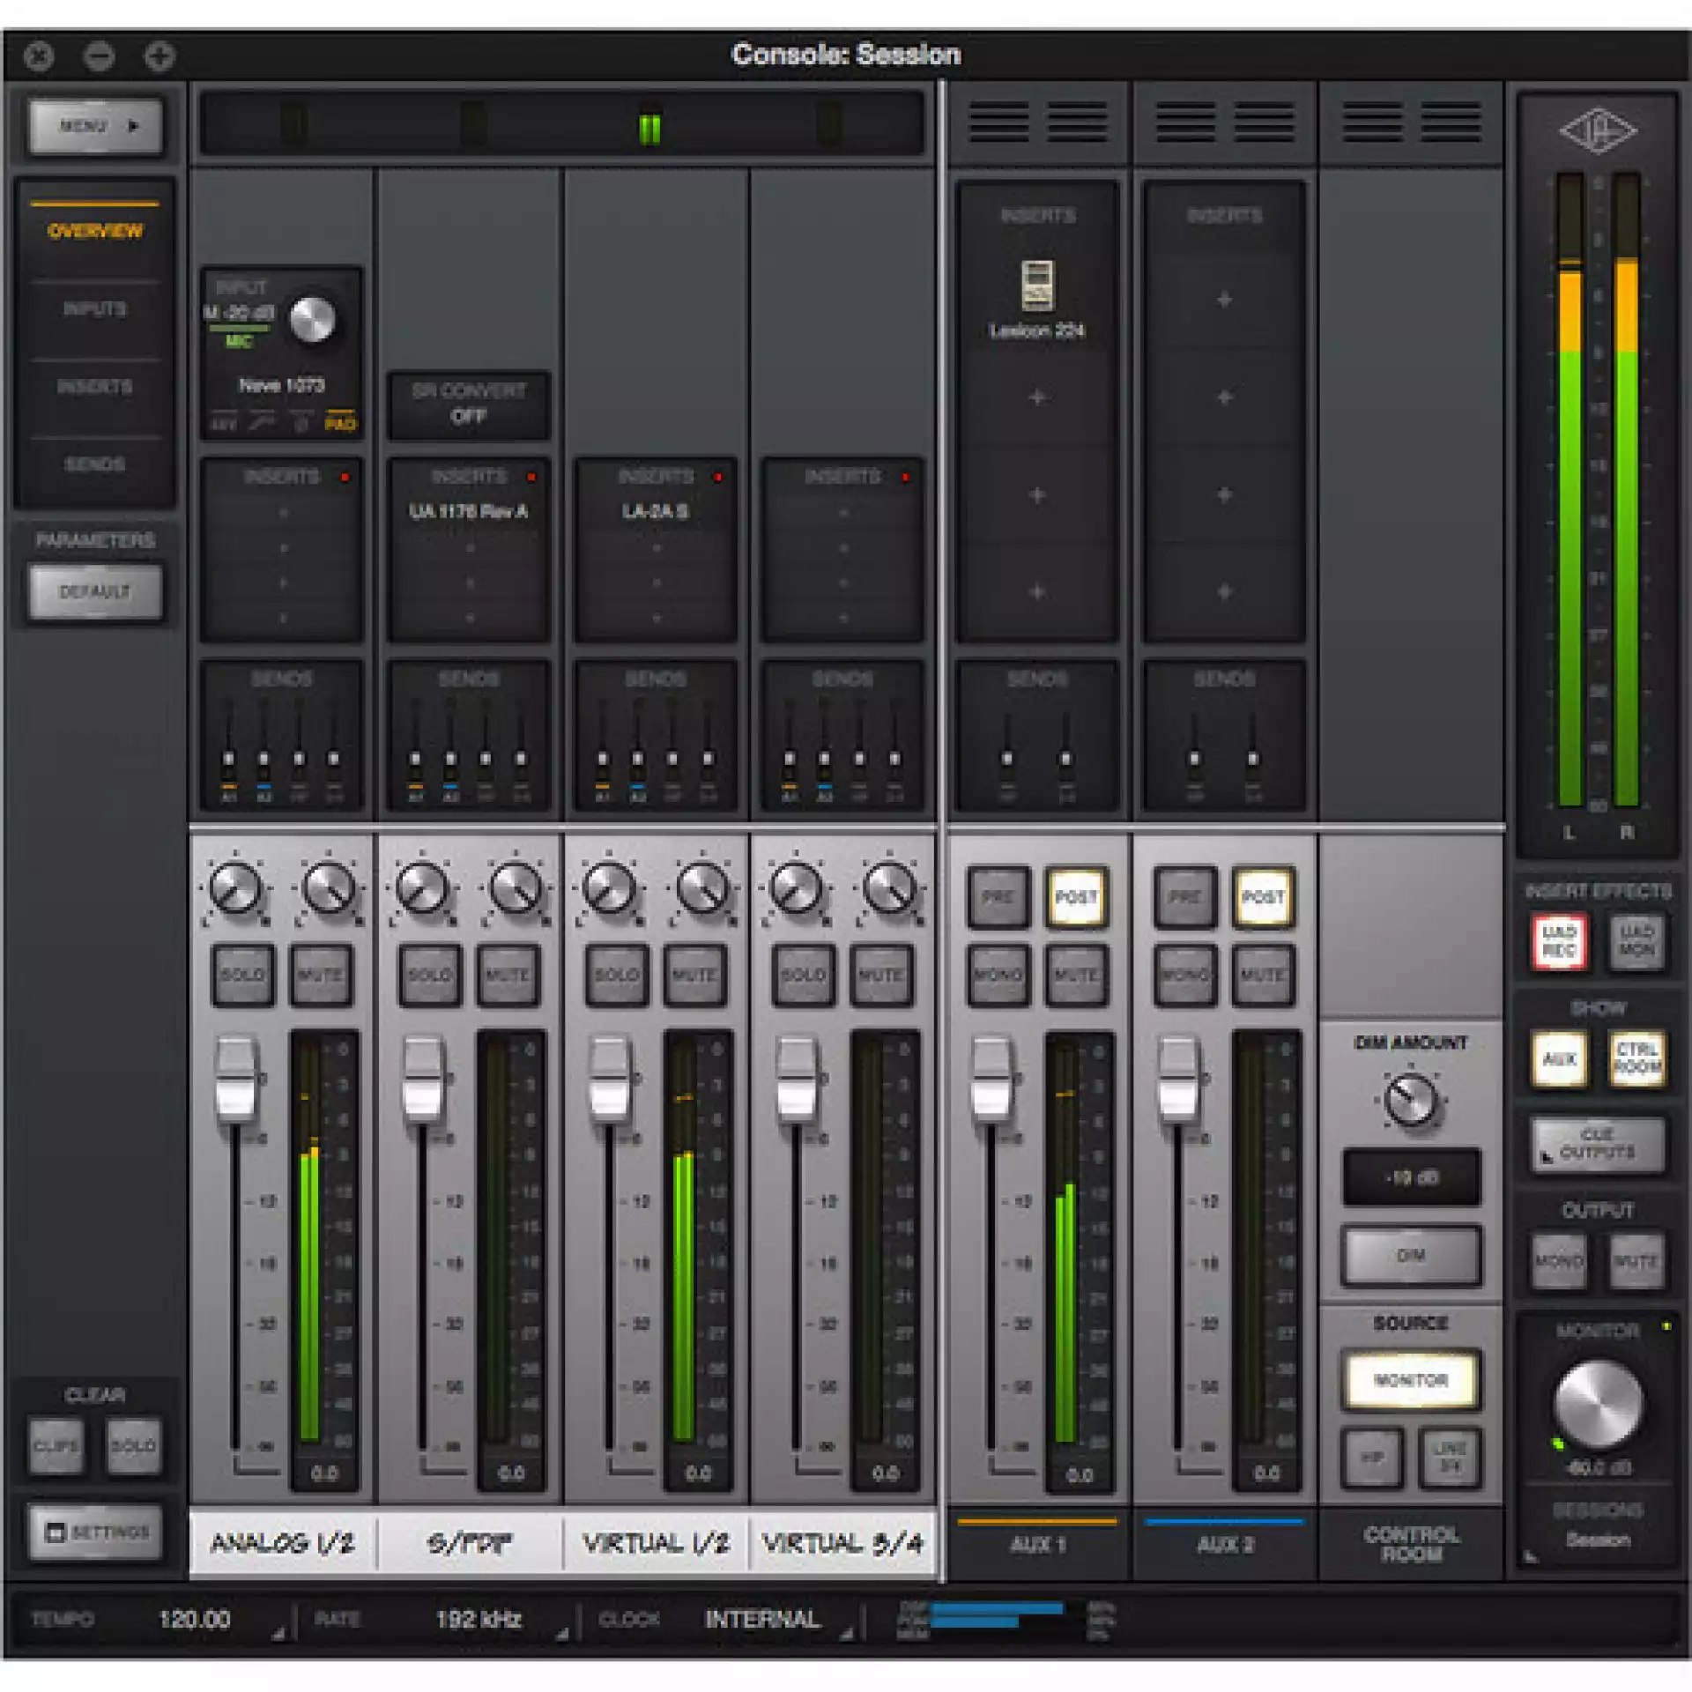Open the MENU dropdown
Image resolution: width=1692 pixels, height=1692 pixels.
[x=95, y=126]
